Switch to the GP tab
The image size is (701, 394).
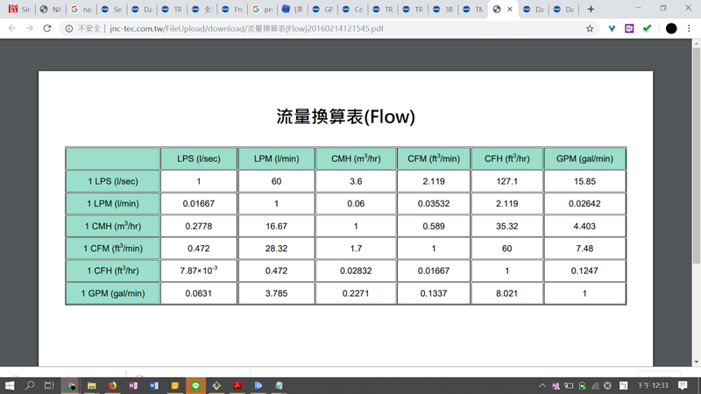point(322,10)
